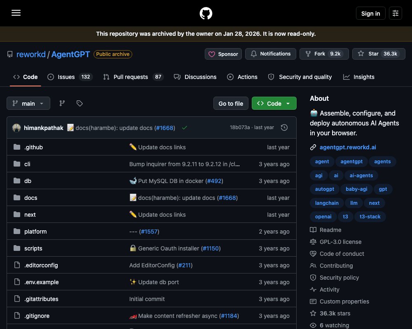The image size is (412, 329).
Task: Open pull request #1150 link
Action: coord(211,248)
